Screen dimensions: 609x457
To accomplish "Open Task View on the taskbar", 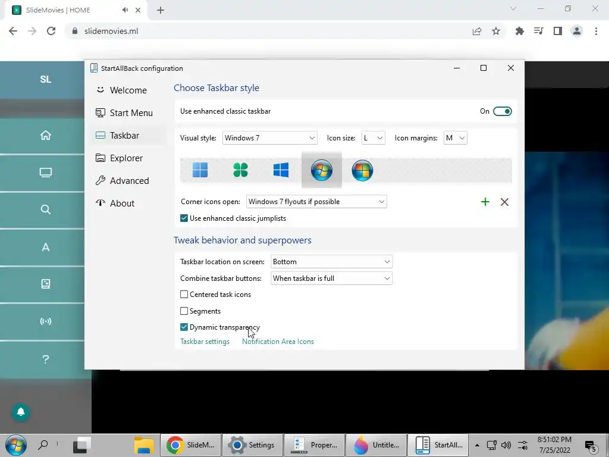I will [81, 445].
